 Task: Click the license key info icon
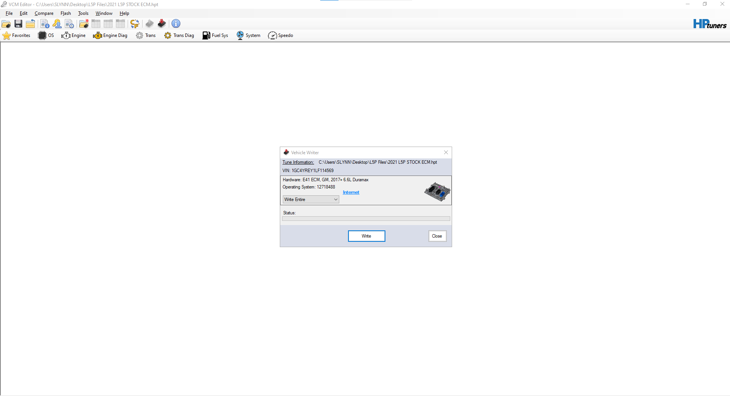click(x=57, y=24)
